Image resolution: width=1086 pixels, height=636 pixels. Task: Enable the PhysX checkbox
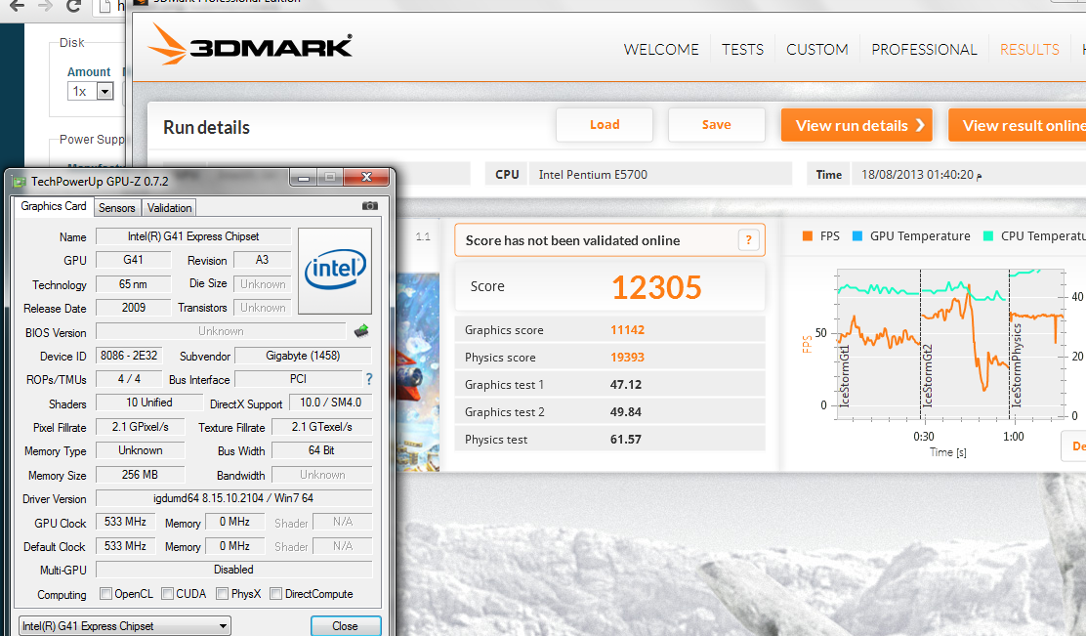[x=222, y=594]
